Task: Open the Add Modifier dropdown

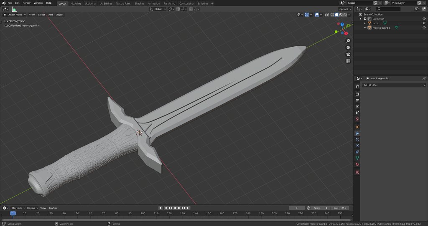Action: 394,85
